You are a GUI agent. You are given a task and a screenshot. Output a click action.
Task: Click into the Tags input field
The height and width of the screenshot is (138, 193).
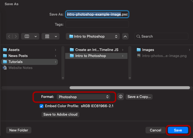click(x=97, y=24)
